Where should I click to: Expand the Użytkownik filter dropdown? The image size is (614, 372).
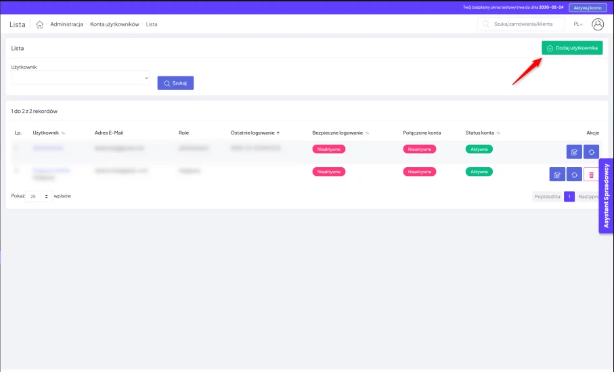[x=80, y=78]
